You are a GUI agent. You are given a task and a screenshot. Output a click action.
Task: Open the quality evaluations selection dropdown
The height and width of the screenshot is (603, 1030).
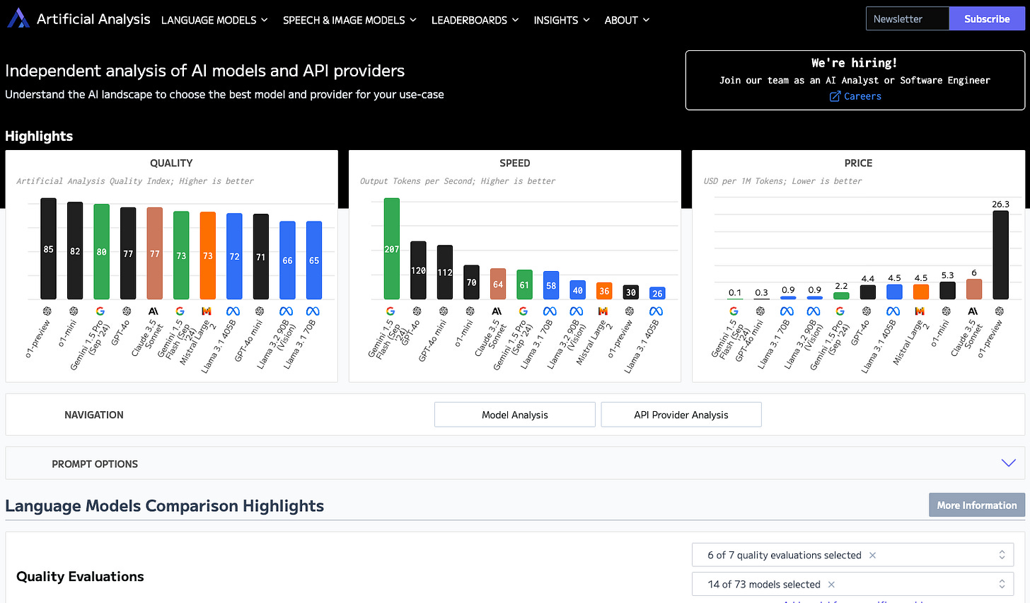point(852,555)
